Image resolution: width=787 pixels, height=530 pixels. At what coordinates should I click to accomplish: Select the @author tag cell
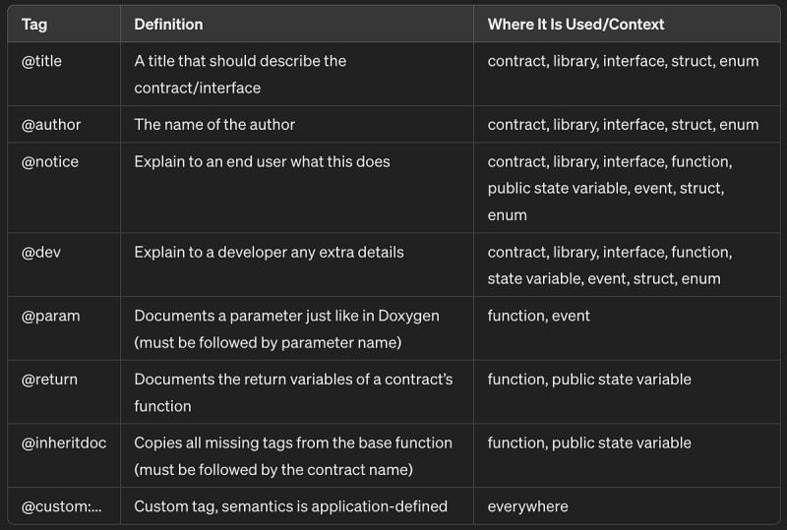pyautogui.click(x=51, y=125)
